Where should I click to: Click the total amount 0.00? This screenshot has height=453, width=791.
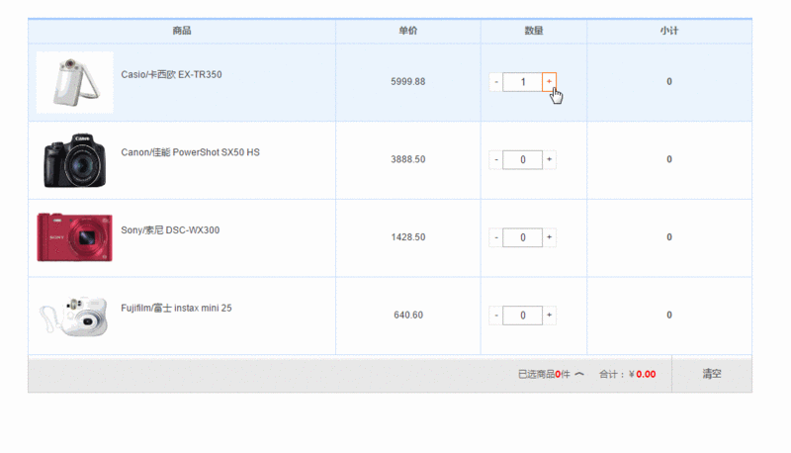tap(646, 374)
